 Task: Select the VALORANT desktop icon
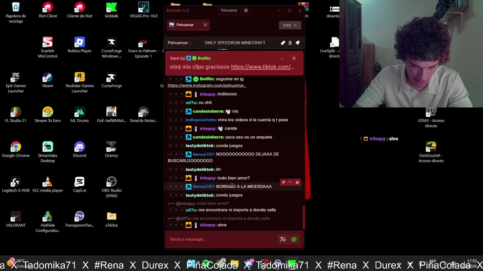click(x=16, y=220)
